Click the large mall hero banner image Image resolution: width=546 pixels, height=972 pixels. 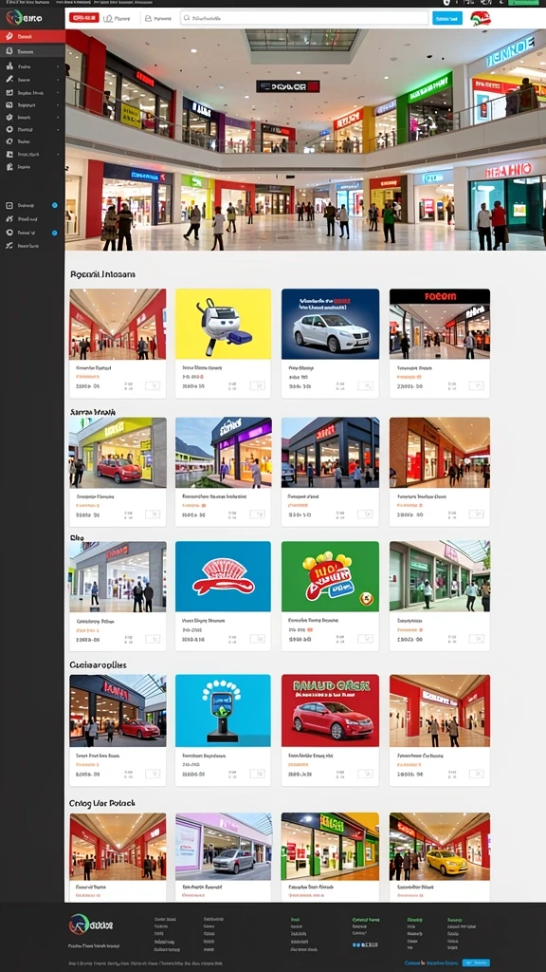(305, 139)
